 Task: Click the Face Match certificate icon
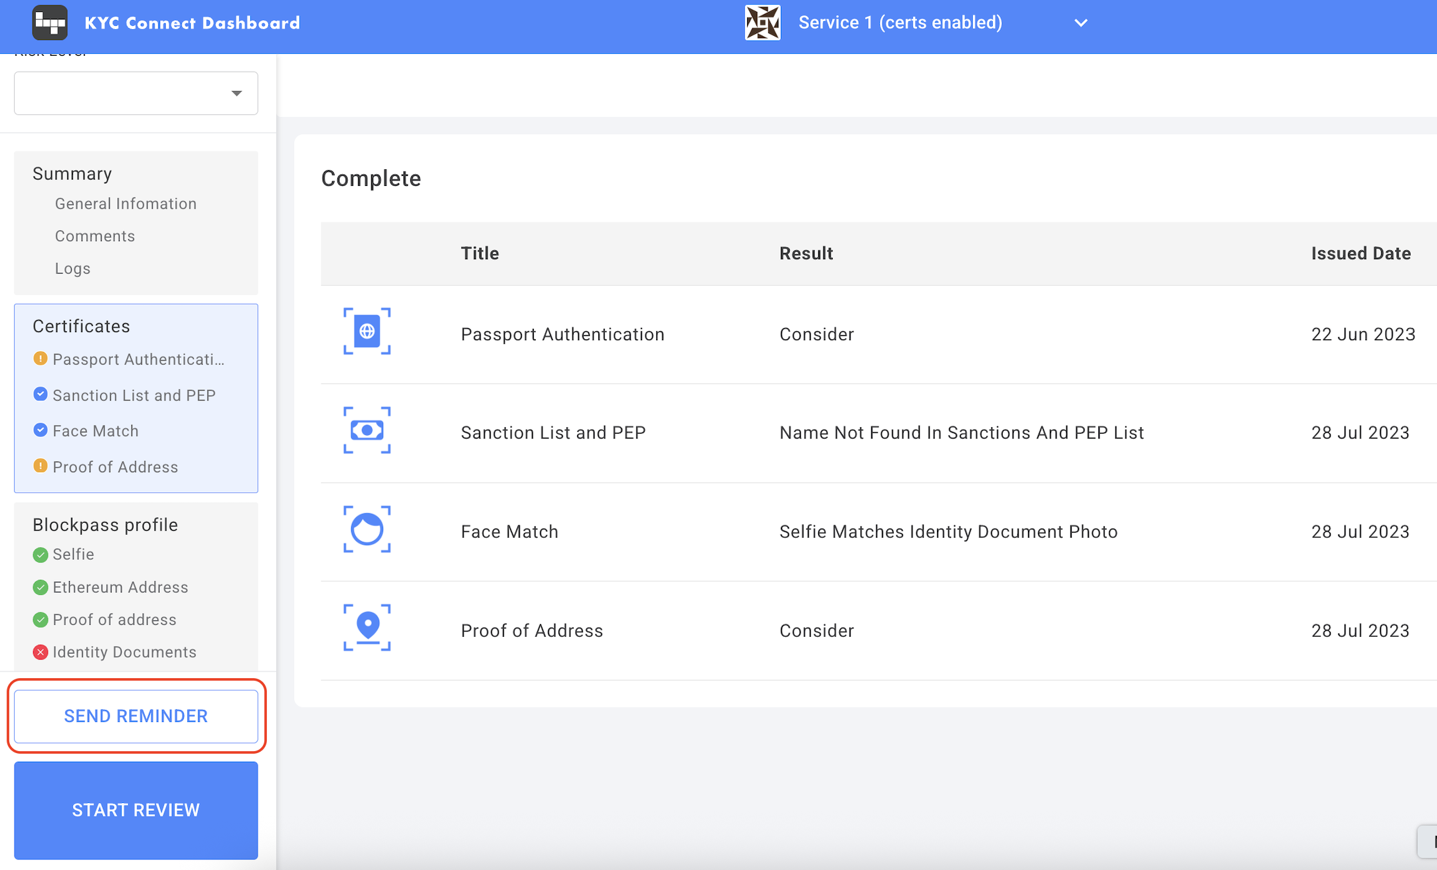(x=367, y=529)
